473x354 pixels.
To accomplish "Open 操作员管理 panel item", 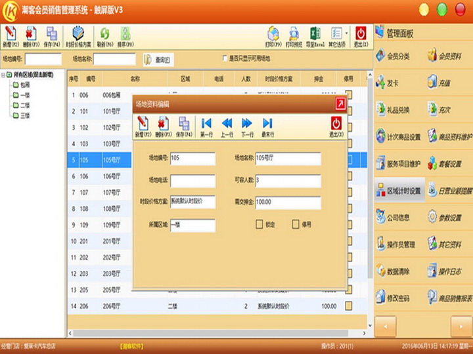I will [x=395, y=245].
